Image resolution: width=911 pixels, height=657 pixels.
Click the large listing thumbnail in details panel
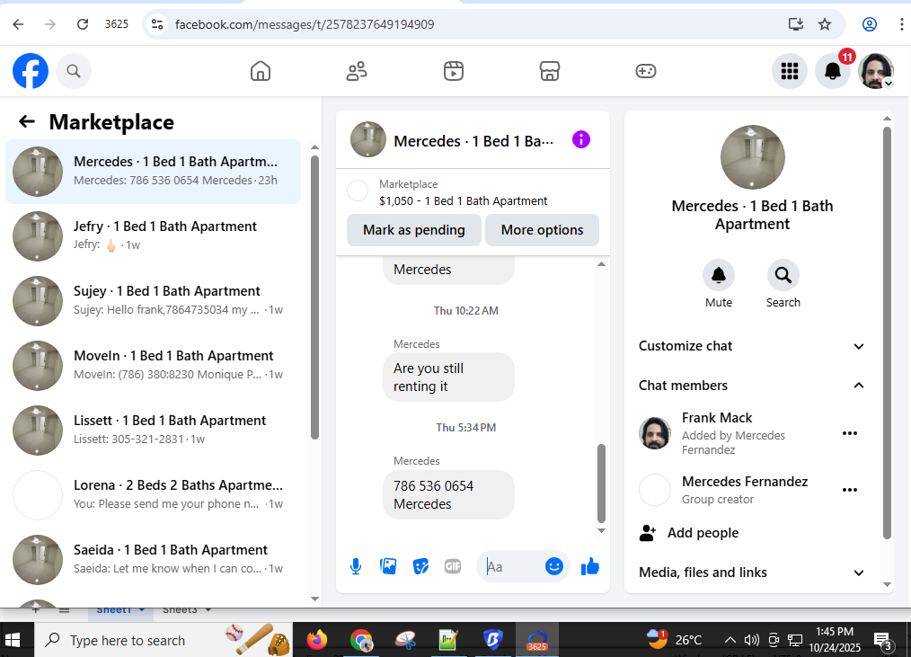[x=752, y=157]
